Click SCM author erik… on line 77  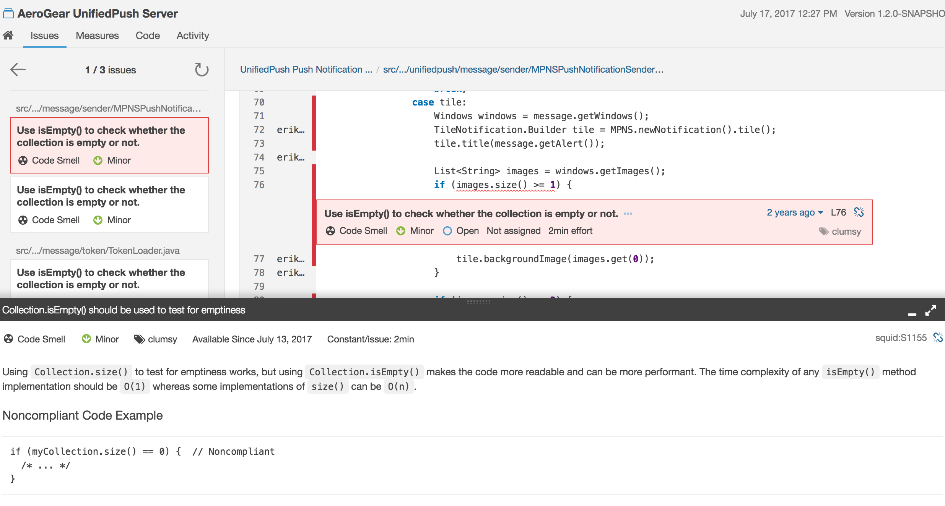coord(291,259)
